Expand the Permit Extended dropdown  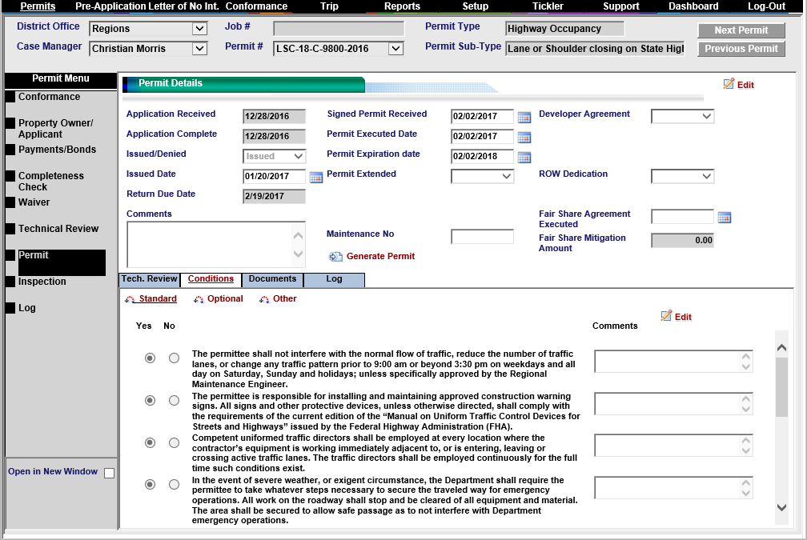coord(507,176)
